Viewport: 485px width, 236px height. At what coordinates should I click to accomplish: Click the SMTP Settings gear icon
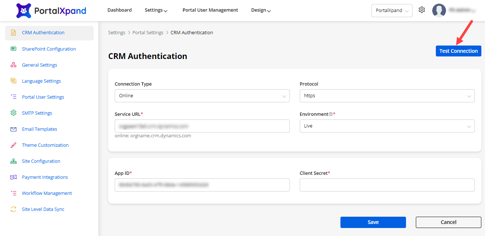click(13, 113)
